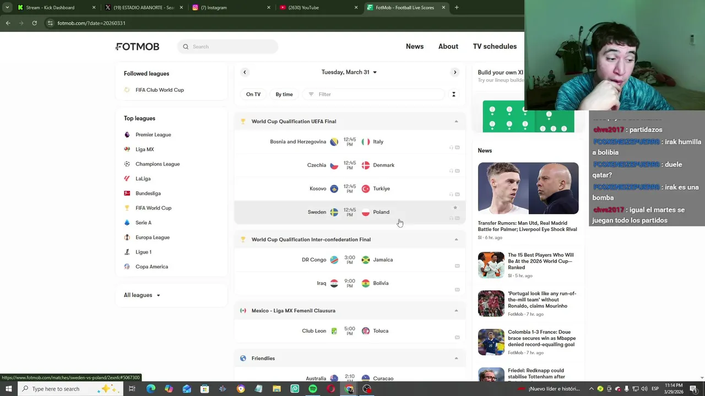This screenshot has height=396, width=705.
Task: Open the Portugal run-of-the-mill Mourinho article
Action: point(528,304)
